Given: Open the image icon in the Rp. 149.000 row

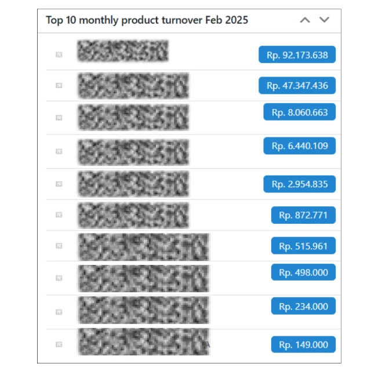Looking at the screenshot, I should click(59, 344).
